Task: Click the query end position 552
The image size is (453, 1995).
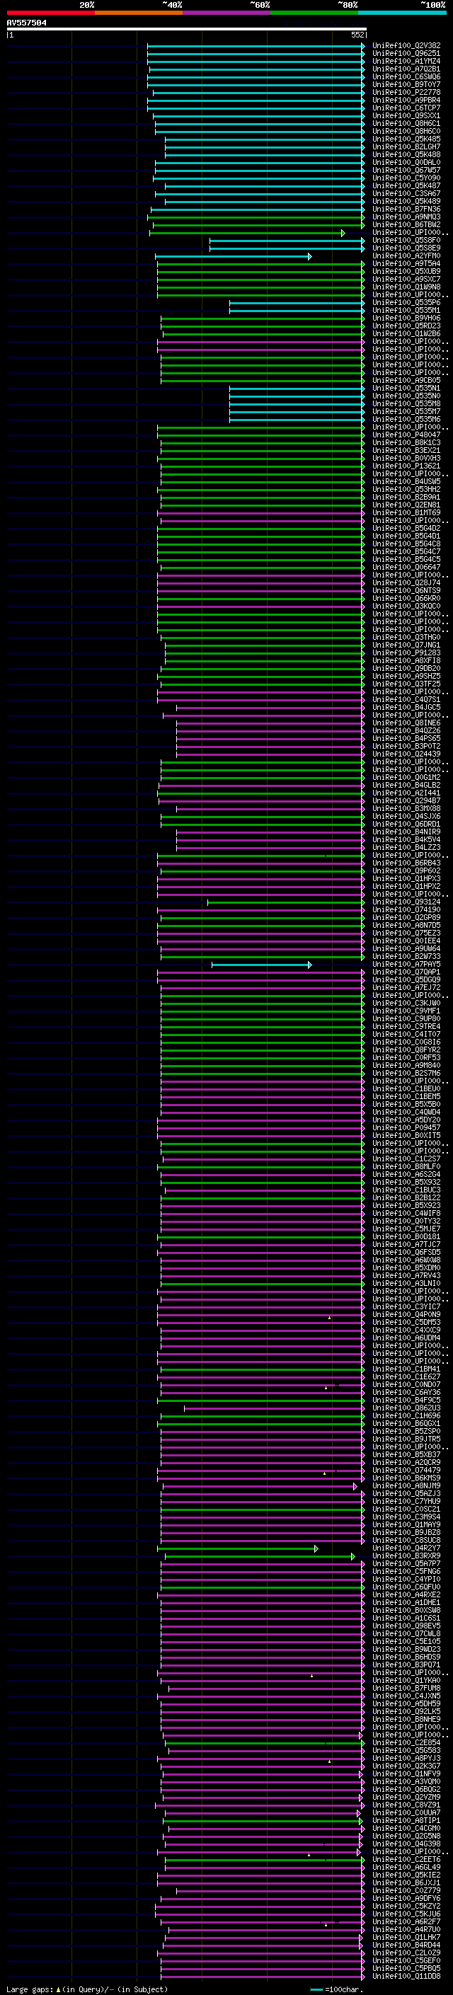Action: pyautogui.click(x=357, y=35)
